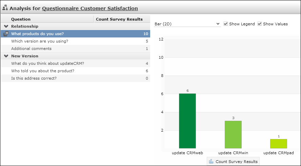
Task: Collapse the New Version group
Action: [6, 56]
